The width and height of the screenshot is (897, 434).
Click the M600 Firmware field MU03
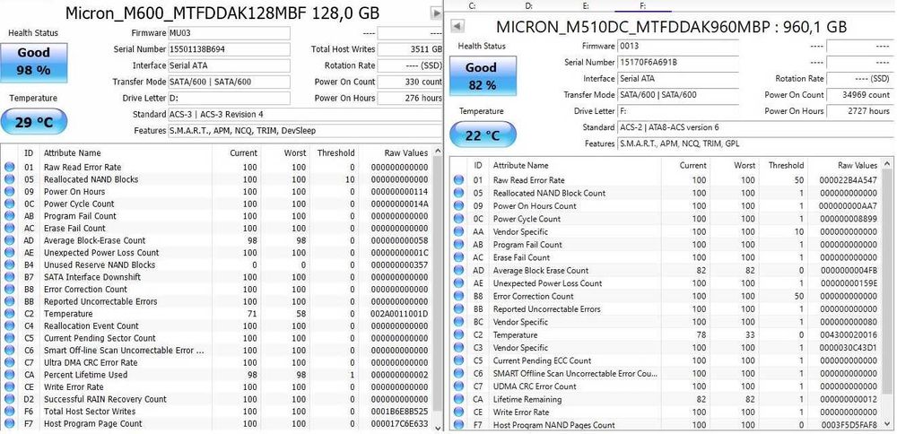pyautogui.click(x=229, y=33)
